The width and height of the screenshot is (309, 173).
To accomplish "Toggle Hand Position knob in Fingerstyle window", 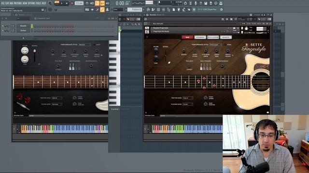I will (206, 104).
